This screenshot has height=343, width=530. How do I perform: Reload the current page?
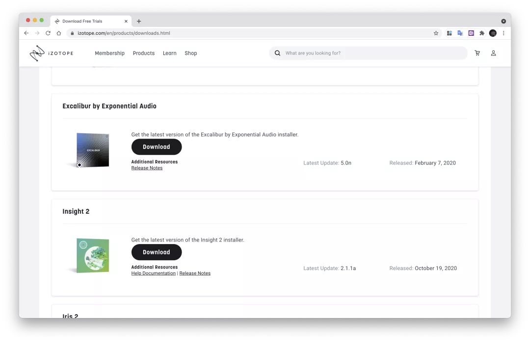[48, 33]
